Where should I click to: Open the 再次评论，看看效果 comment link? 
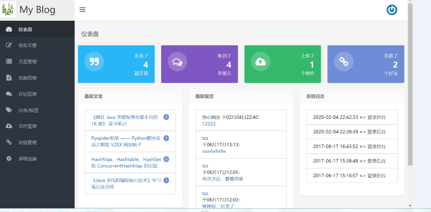click(x=223, y=179)
